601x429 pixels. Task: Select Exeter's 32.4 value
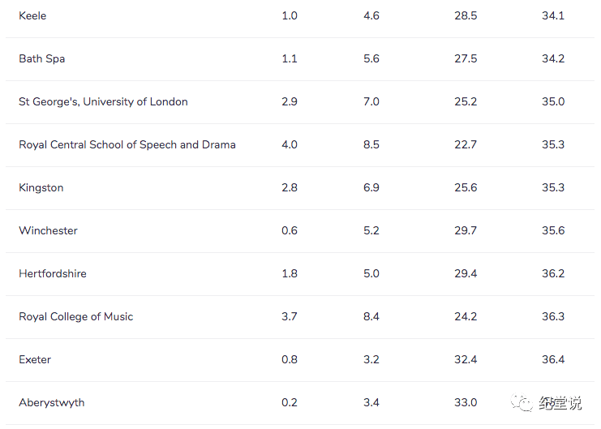pyautogui.click(x=466, y=359)
